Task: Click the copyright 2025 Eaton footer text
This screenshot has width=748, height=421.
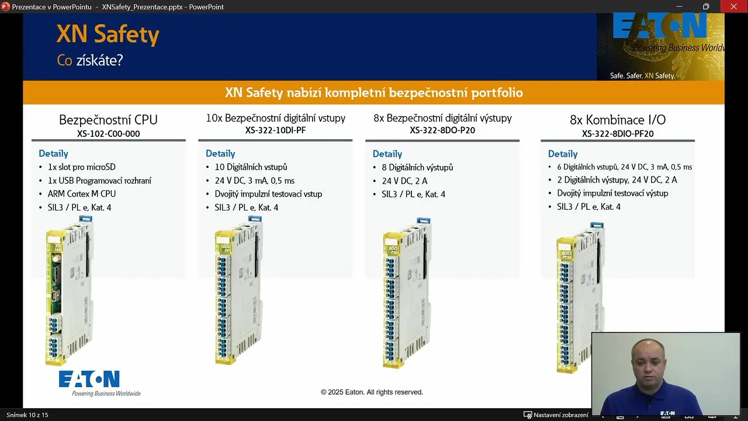Action: tap(372, 392)
